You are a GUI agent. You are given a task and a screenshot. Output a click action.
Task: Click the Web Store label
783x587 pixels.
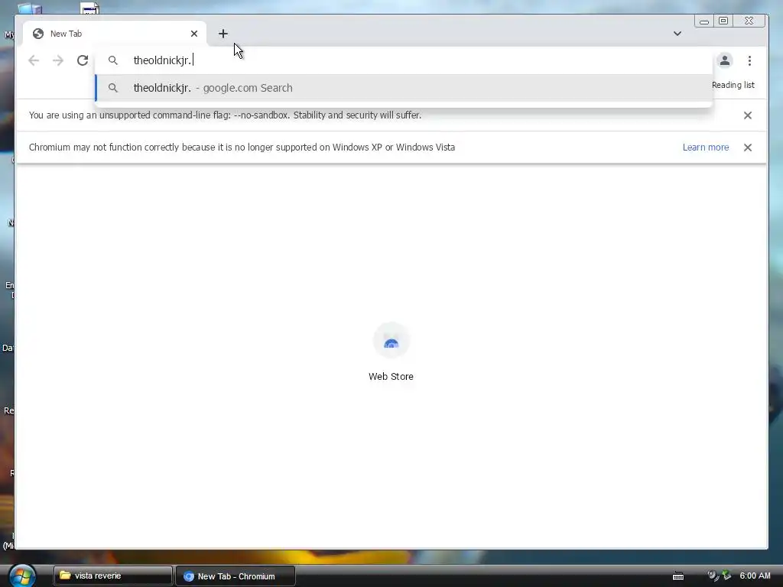point(391,376)
